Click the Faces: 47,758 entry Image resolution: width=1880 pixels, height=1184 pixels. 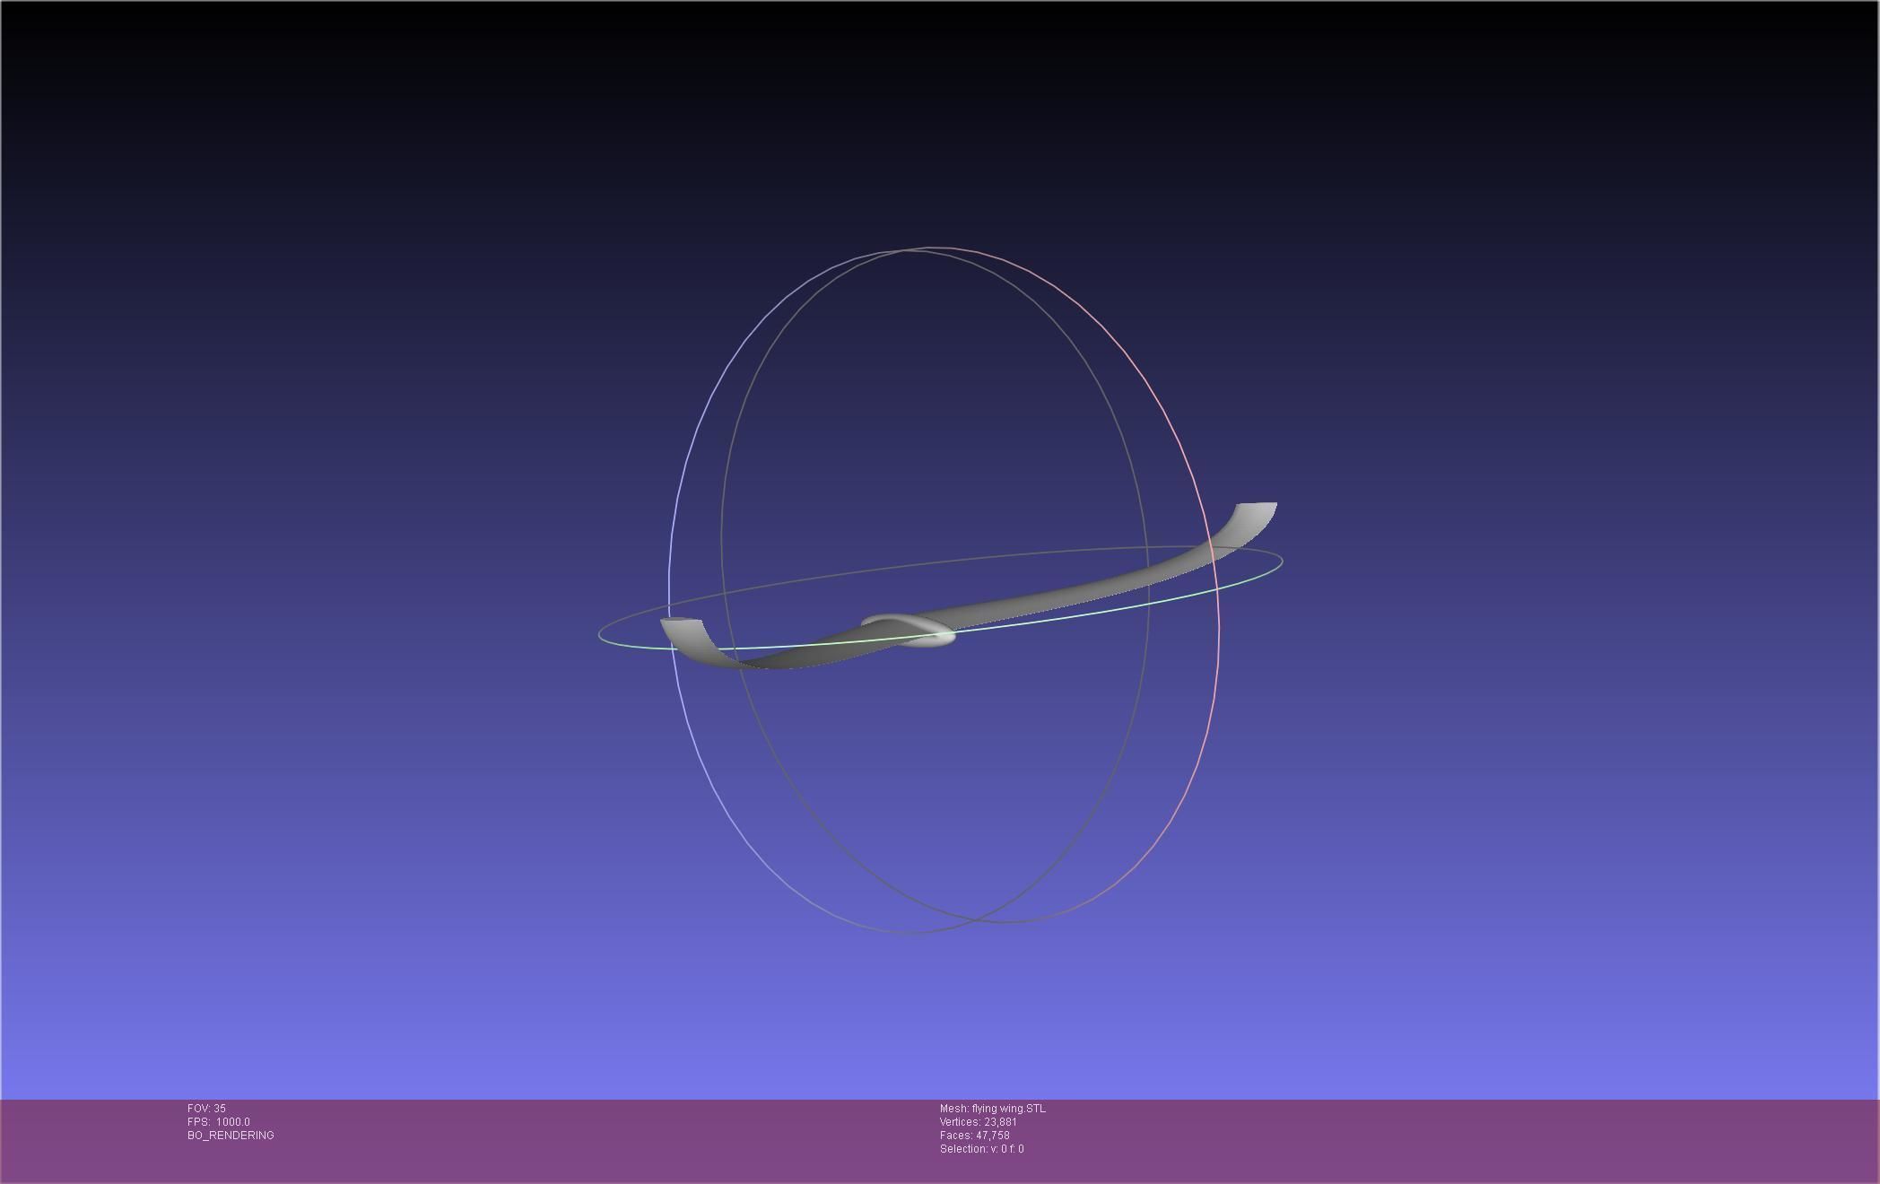(x=974, y=1136)
